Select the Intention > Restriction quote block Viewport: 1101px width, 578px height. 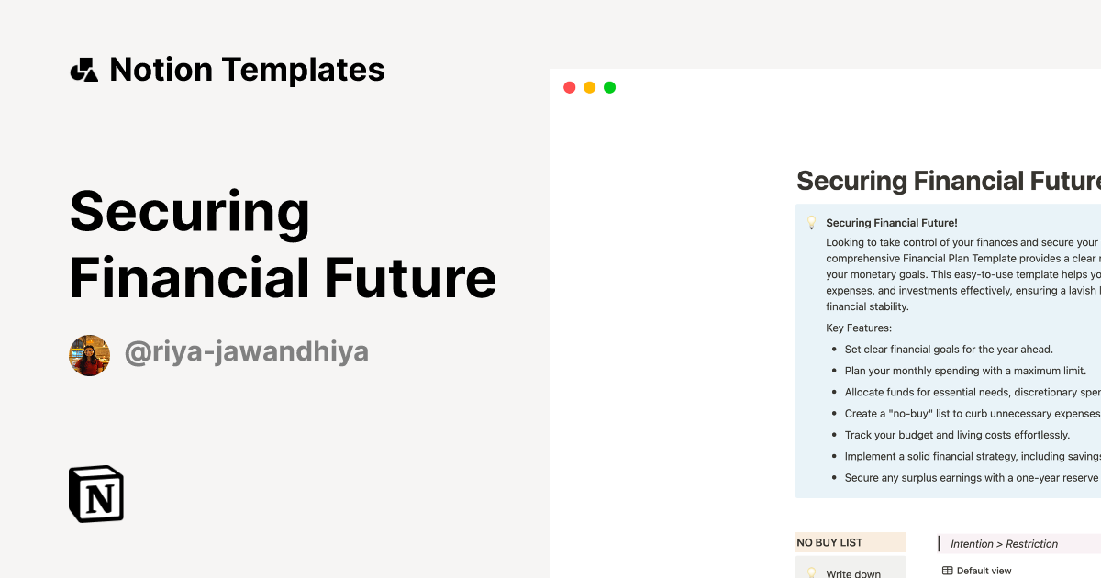pyautogui.click(x=1005, y=543)
